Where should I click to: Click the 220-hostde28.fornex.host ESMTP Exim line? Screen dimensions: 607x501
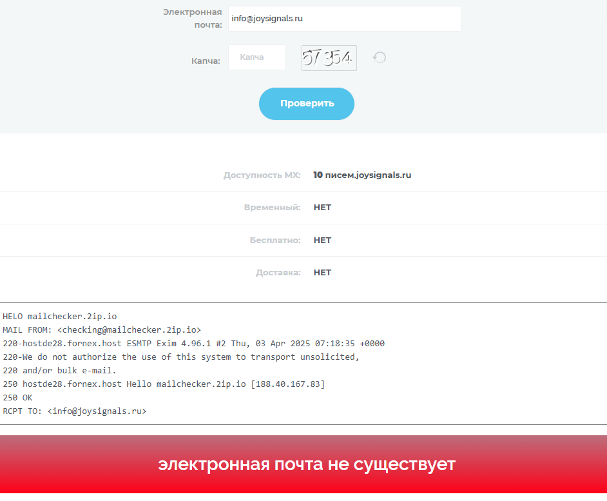pyautogui.click(x=193, y=344)
